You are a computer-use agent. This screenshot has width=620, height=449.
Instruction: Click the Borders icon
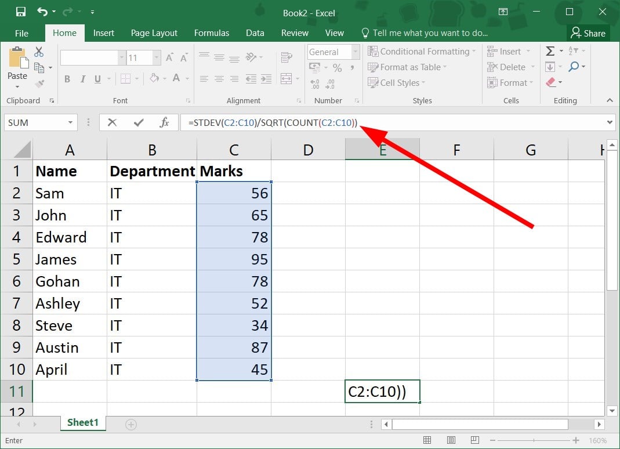[125, 79]
